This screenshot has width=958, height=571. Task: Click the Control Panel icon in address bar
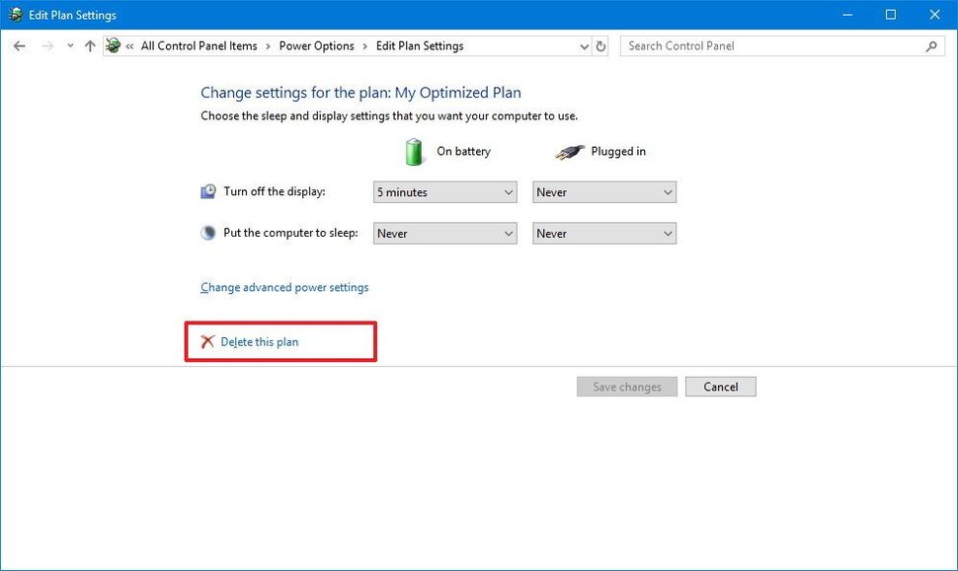click(113, 45)
